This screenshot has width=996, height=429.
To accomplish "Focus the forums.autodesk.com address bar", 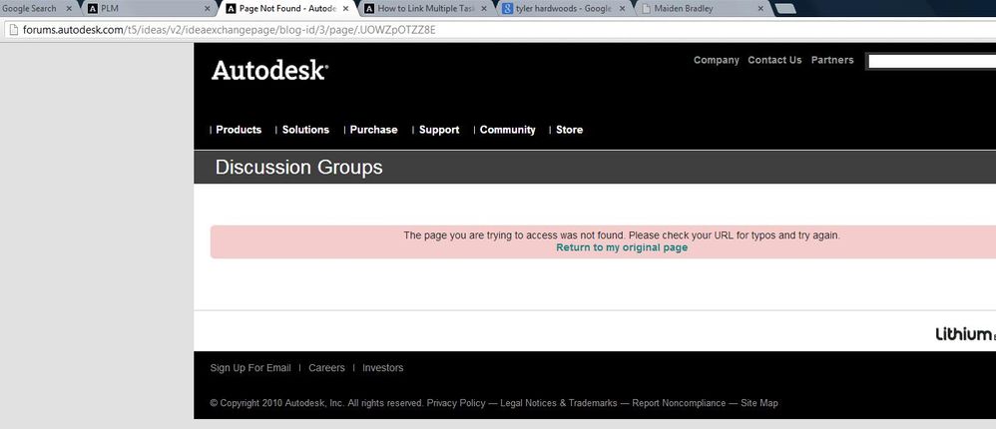I will pos(498,30).
